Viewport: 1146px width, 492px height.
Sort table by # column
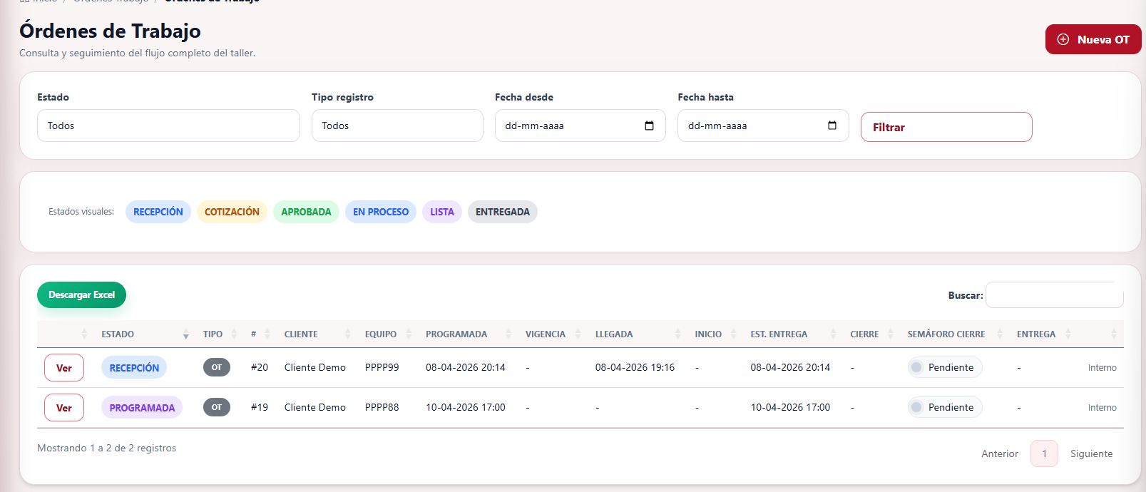[262, 334]
